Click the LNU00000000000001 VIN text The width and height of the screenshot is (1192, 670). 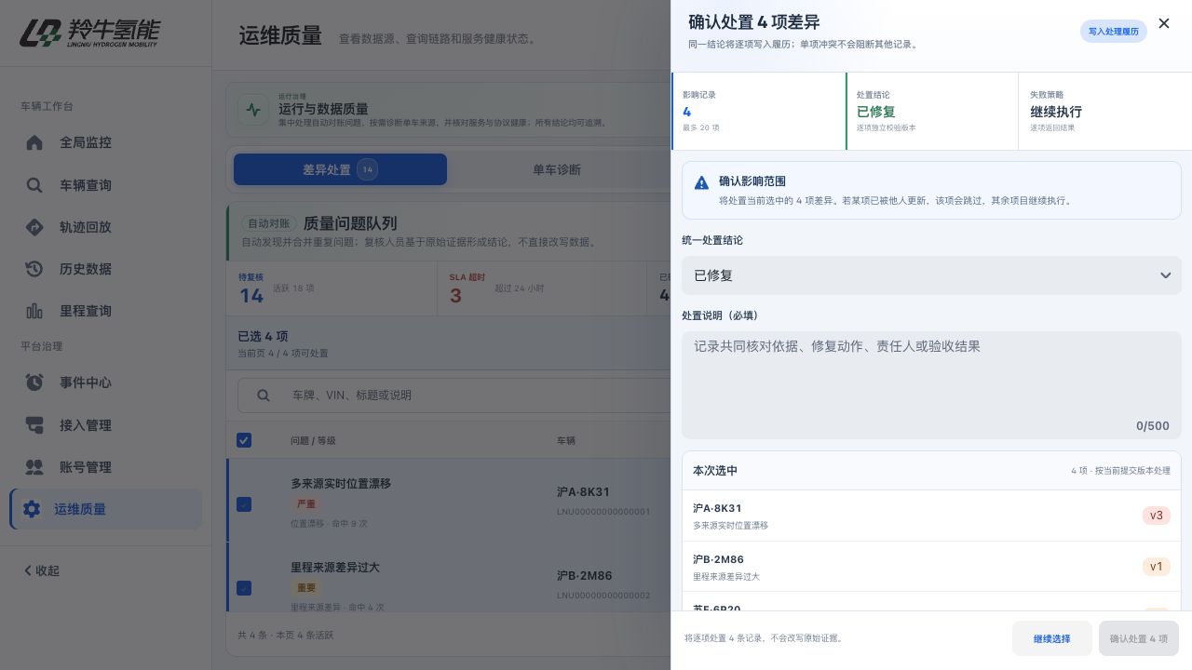[x=603, y=512]
